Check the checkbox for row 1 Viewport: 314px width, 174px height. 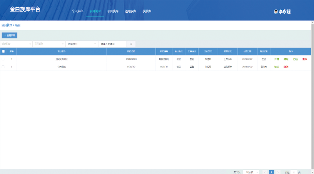tap(3, 59)
